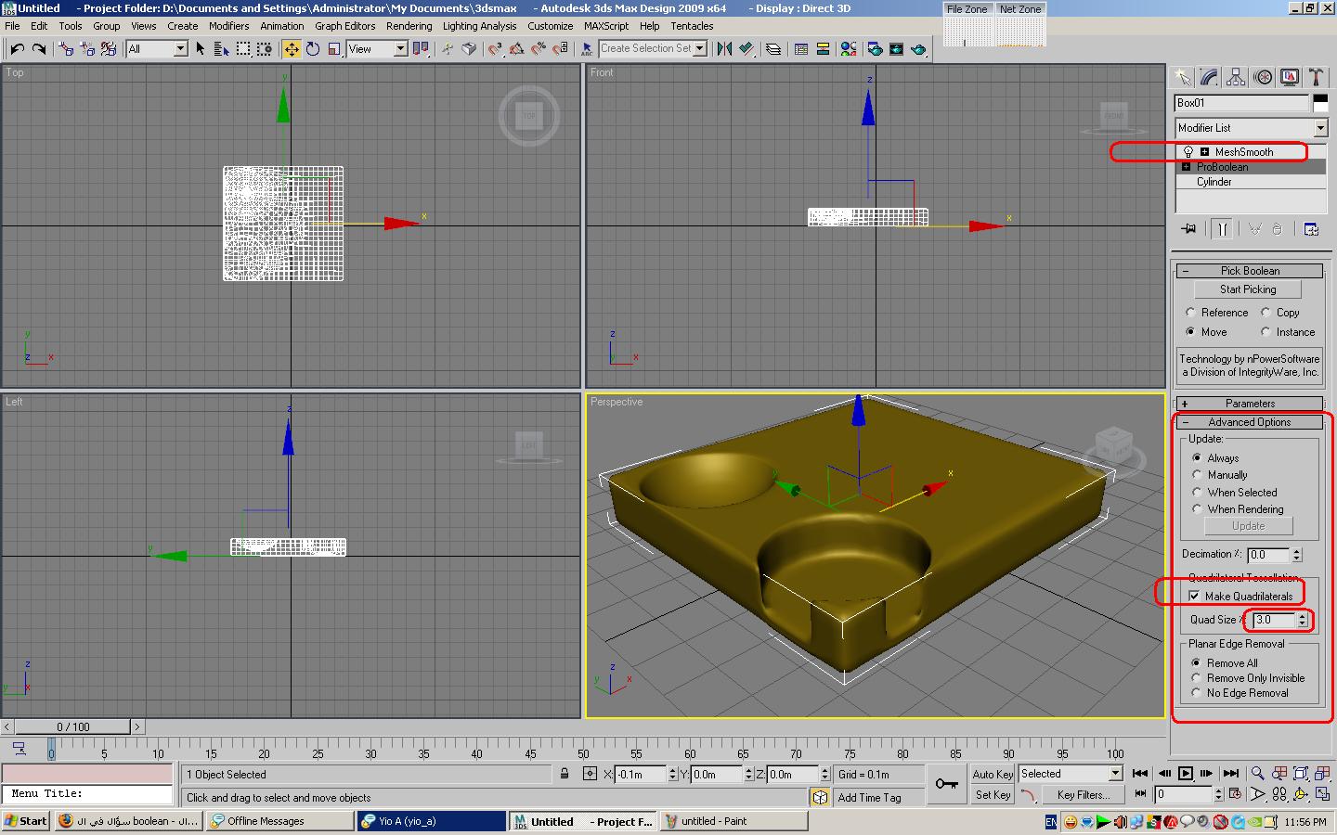Screen dimensions: 1337x835
Task: Uncheck Make Quadrilaterals checkbox
Action: [1194, 597]
